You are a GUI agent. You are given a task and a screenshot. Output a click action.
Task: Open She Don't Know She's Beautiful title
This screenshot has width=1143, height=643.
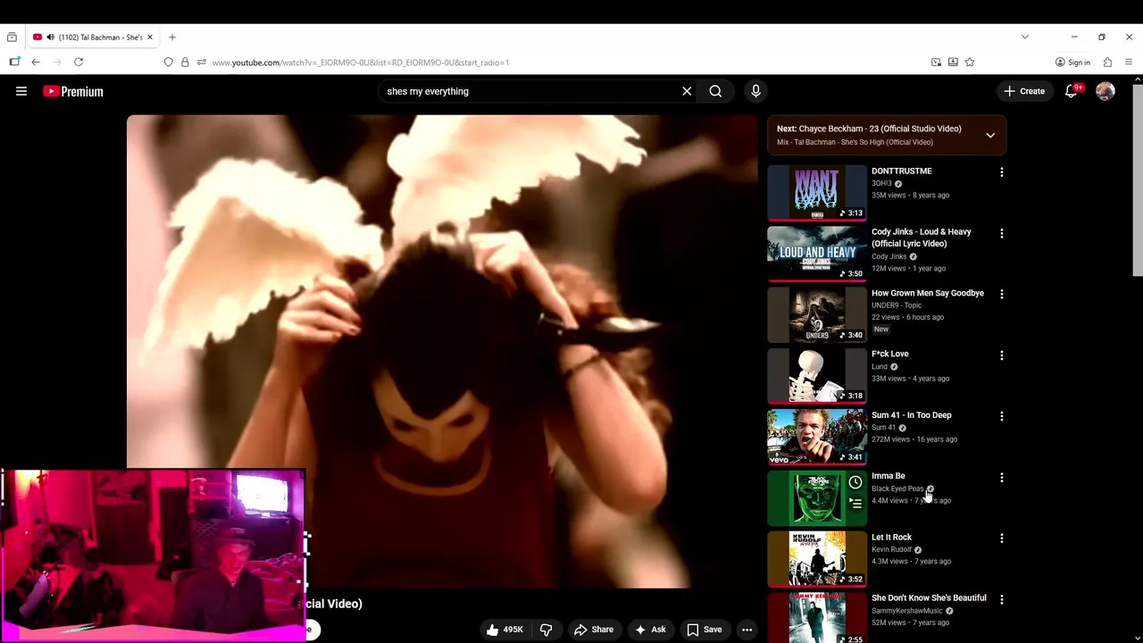(x=929, y=598)
